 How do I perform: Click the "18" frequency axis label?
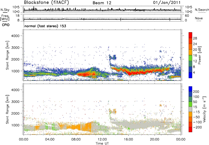click(x=18, y=16)
